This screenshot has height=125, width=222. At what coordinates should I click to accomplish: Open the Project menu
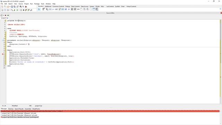pyautogui.click(x=26, y=4)
